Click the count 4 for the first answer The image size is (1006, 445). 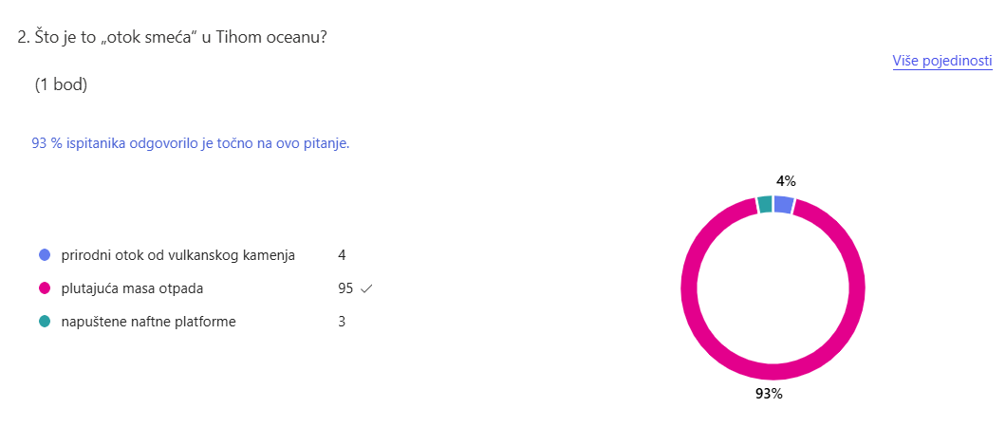click(342, 255)
